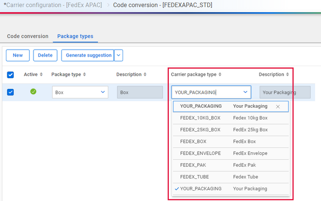Click the FedEx 25kg Box description text
Viewport: 321px width, 201px height.
point(250,130)
